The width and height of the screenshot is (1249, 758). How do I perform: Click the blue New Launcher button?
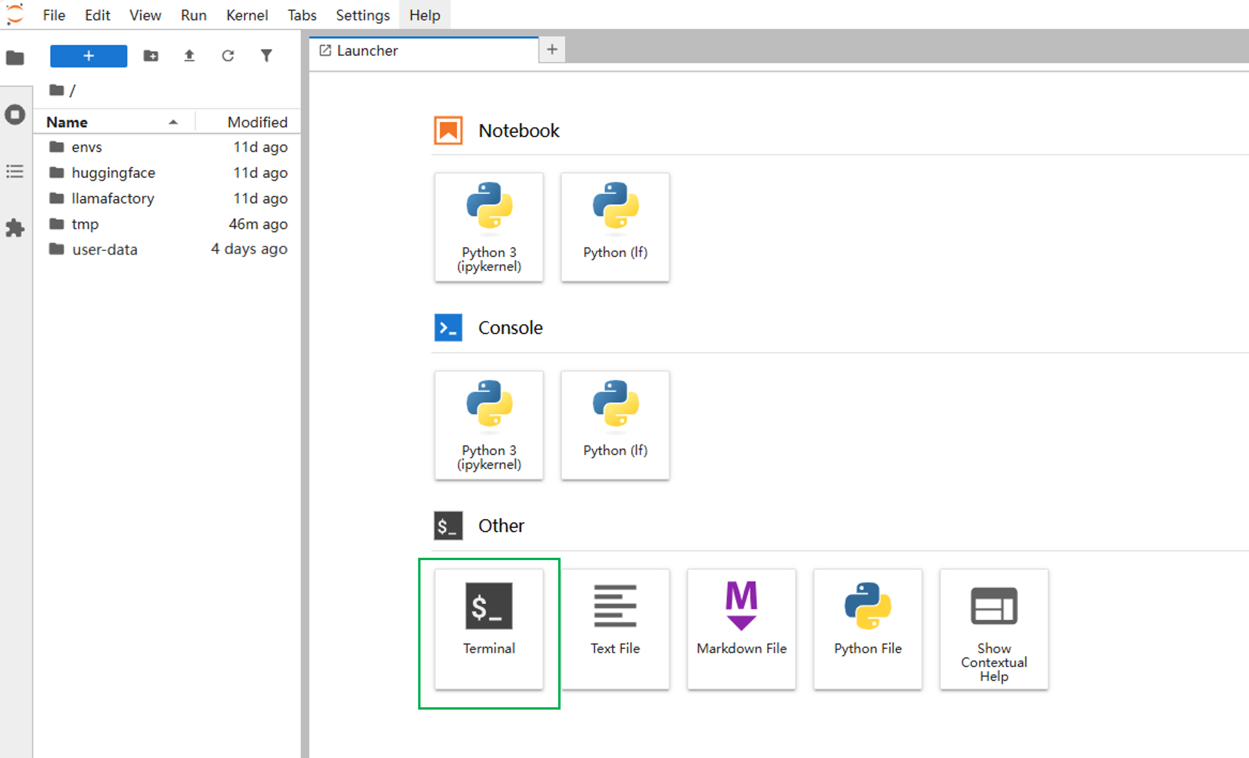pyautogui.click(x=88, y=56)
